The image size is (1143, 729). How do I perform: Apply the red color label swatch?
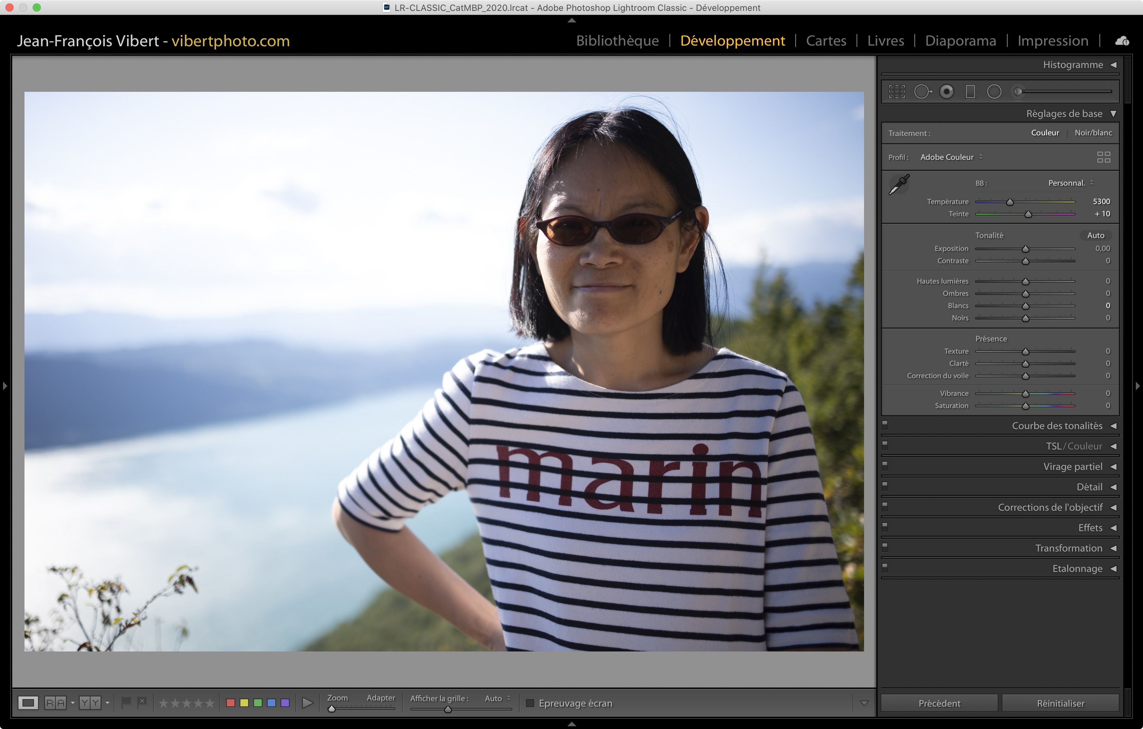(231, 703)
